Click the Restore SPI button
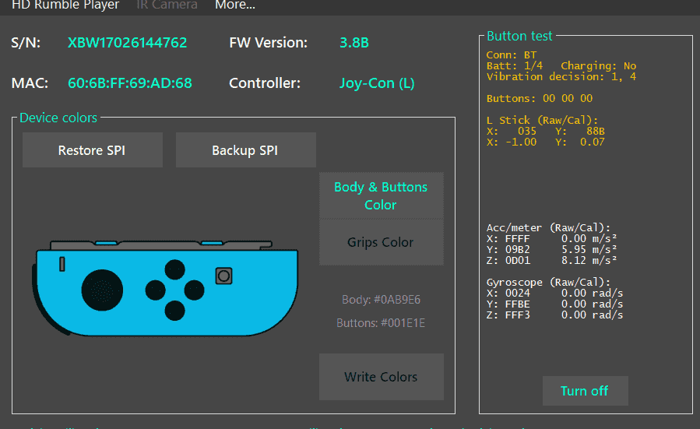Screen dimensions: 700x429 tap(93, 150)
